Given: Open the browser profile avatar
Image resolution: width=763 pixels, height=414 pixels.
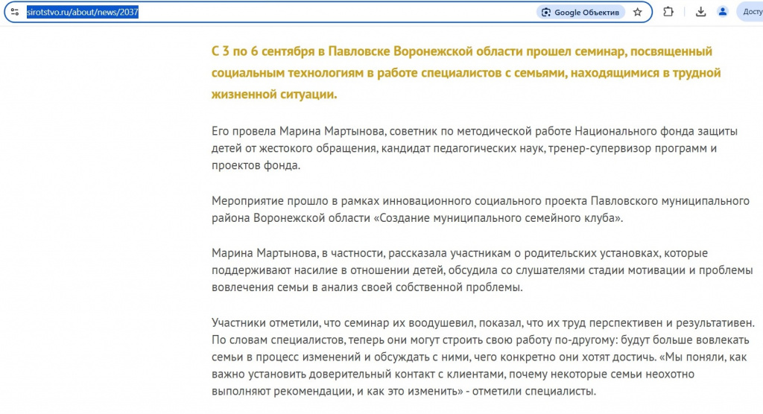Looking at the screenshot, I should click(x=723, y=12).
